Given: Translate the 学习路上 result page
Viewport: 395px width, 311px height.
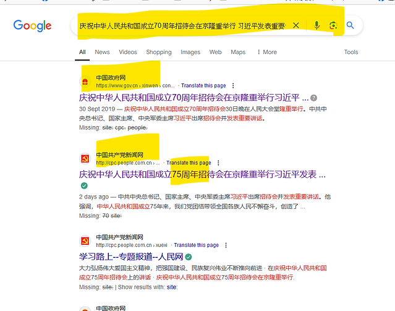Looking at the screenshot, I should (x=196, y=245).
